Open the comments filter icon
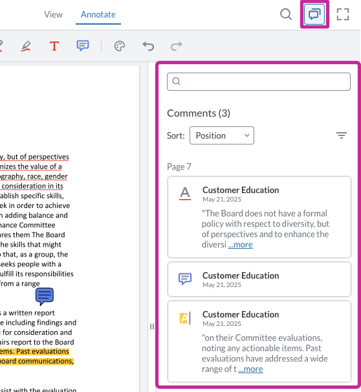 342,135
